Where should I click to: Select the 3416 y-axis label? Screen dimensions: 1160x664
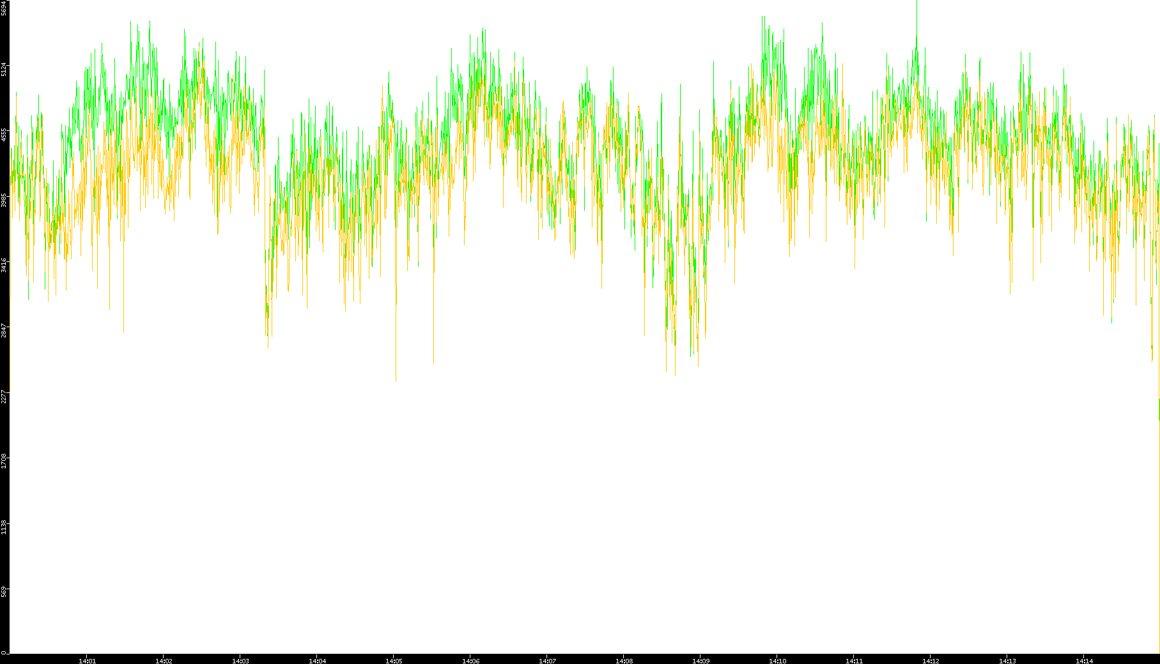(x=4, y=265)
